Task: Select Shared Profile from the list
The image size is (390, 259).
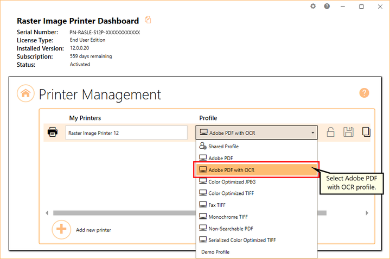Action: pyautogui.click(x=257, y=146)
